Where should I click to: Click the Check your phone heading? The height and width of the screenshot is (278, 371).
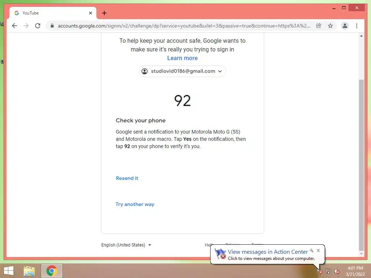coord(141,121)
